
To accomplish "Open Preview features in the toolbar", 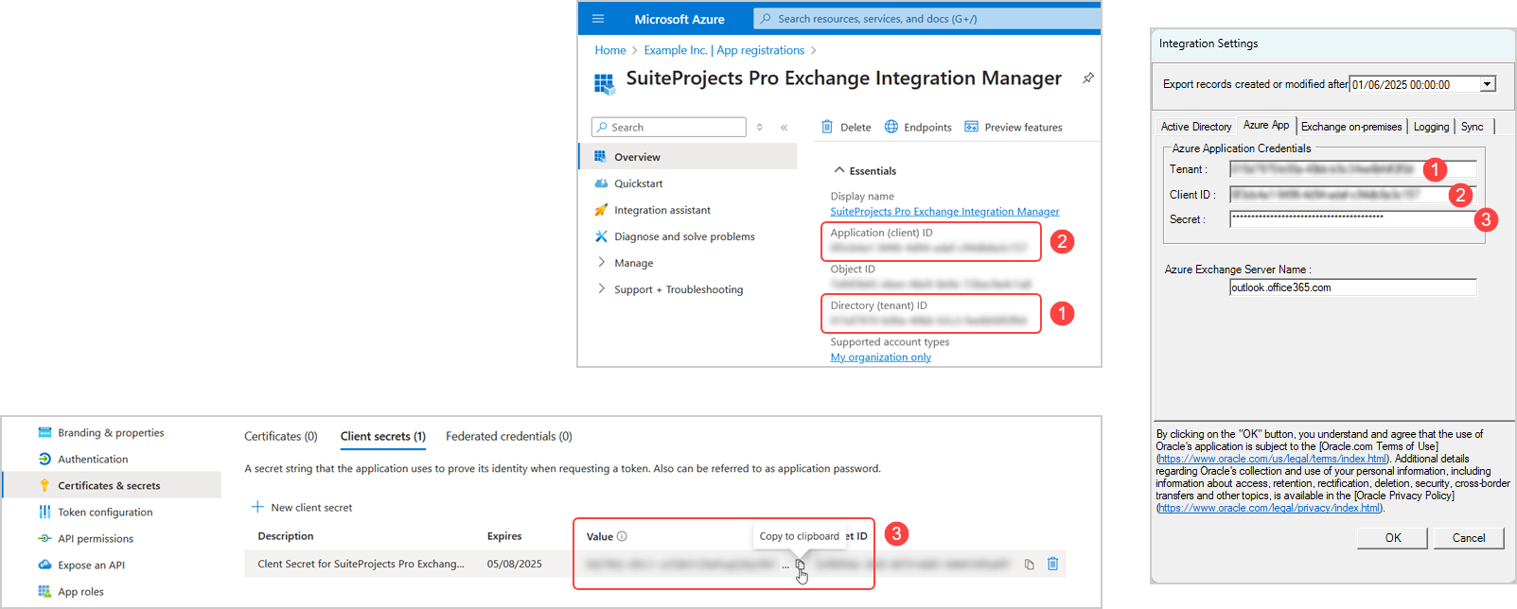I will [1014, 127].
